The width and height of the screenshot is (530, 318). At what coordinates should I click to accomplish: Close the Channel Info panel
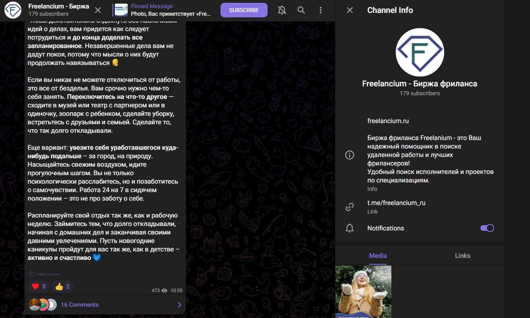pos(350,10)
